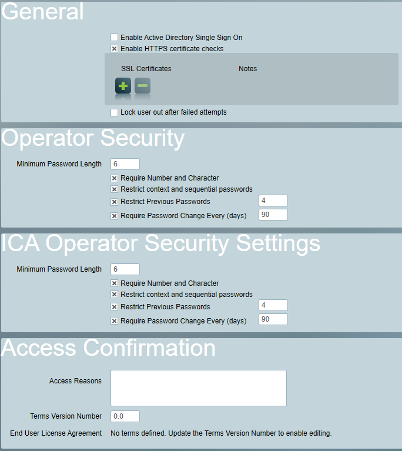Click the 'No terms defined' license agreement text
Viewport: 402px width, 451px height.
221,433
